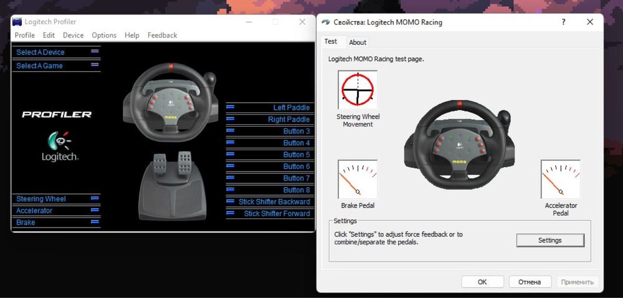Open the Profile menu in Logitech Profiler

tap(25, 35)
